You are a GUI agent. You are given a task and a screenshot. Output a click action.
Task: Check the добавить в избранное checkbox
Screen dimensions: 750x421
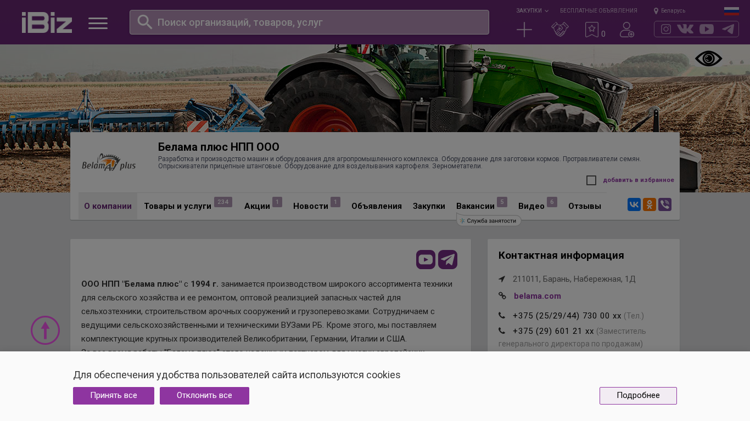tap(591, 180)
